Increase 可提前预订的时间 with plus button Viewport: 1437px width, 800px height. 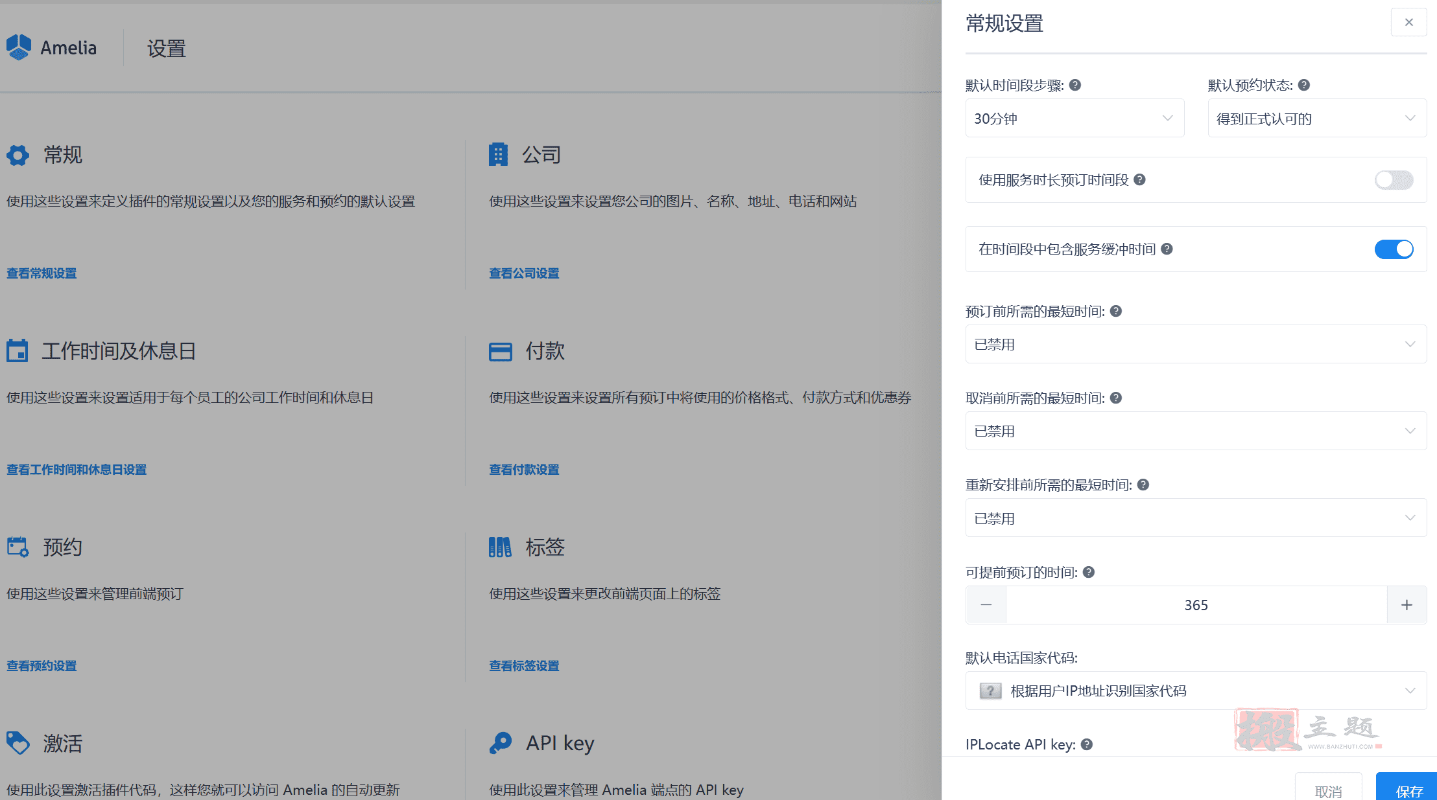point(1407,605)
